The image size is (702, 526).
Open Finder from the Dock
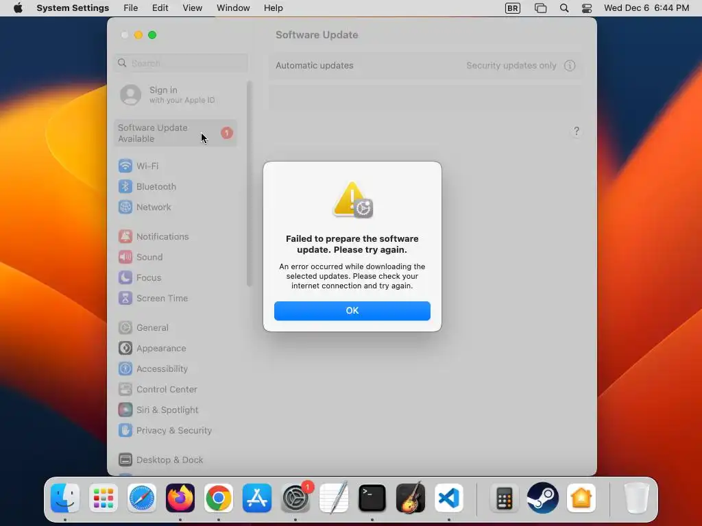click(65, 498)
